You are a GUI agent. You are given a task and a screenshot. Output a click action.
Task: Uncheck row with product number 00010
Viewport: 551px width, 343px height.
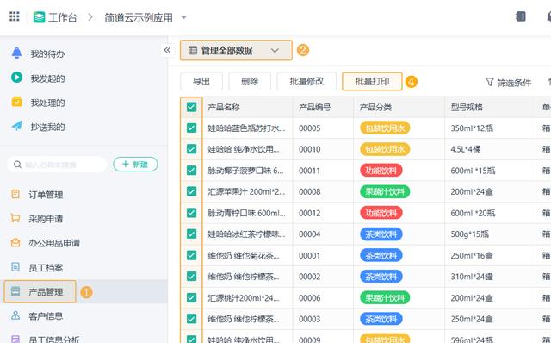coord(191,149)
